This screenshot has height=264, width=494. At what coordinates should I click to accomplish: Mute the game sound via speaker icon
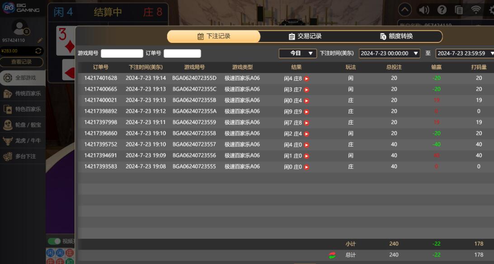[x=423, y=9]
